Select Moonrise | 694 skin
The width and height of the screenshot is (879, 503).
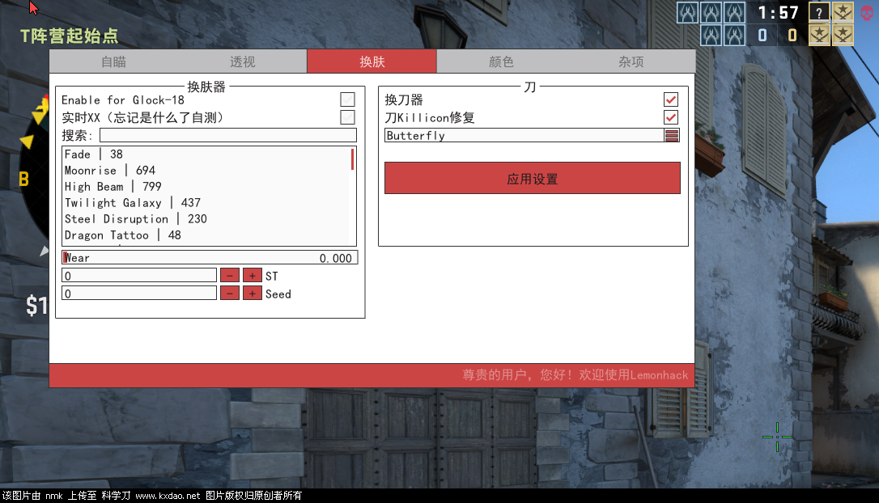pyautogui.click(x=205, y=171)
